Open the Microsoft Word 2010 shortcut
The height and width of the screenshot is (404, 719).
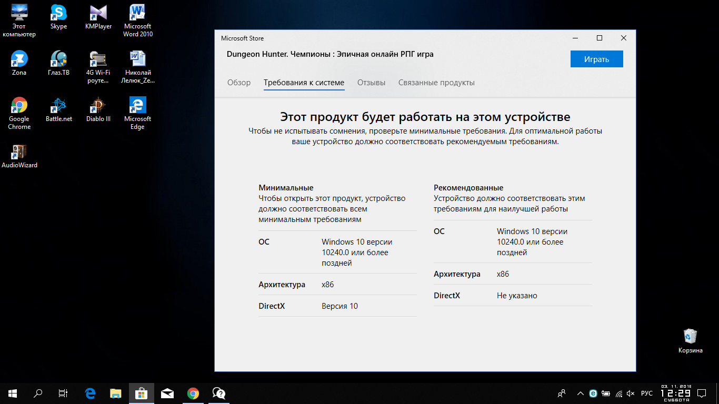click(137, 21)
